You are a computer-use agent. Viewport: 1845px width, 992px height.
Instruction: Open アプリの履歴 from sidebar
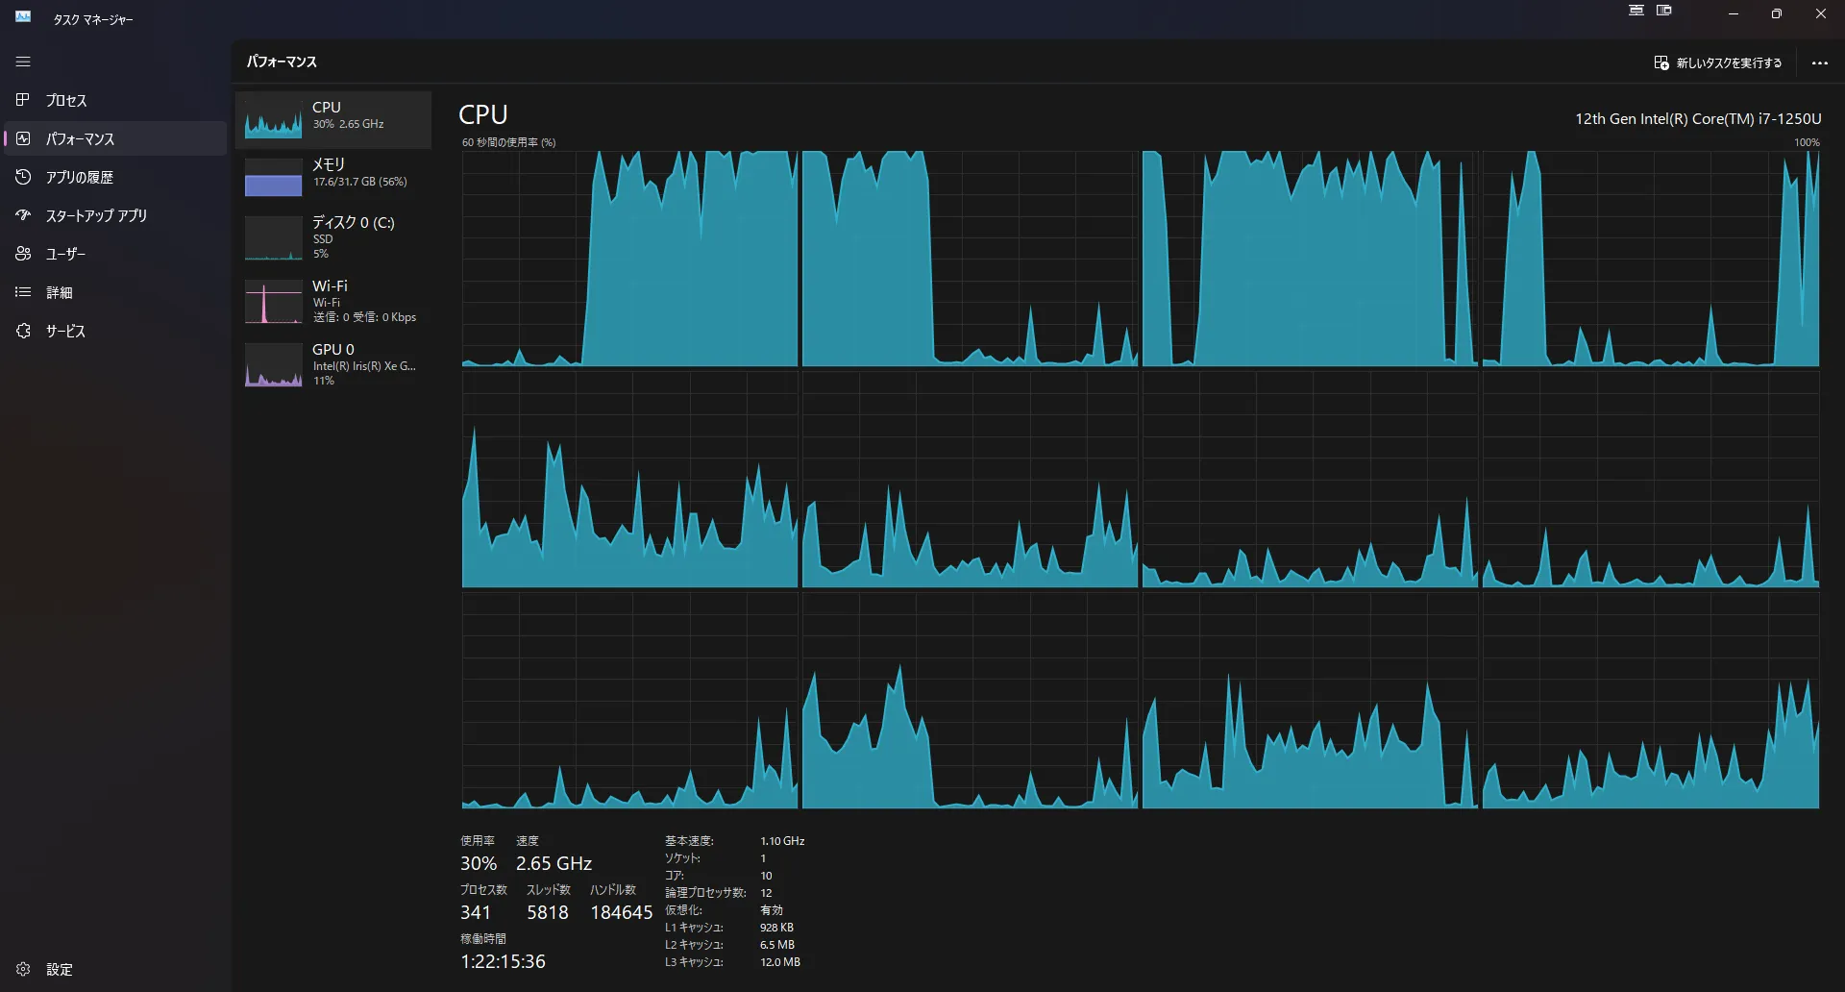[x=79, y=177]
